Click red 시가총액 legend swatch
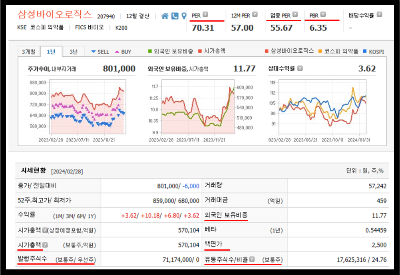 [200, 51]
